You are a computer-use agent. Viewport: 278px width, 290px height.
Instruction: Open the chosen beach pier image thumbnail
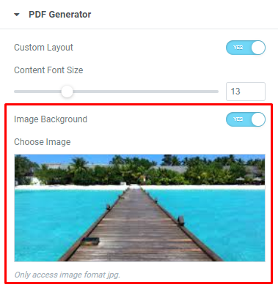click(x=139, y=208)
